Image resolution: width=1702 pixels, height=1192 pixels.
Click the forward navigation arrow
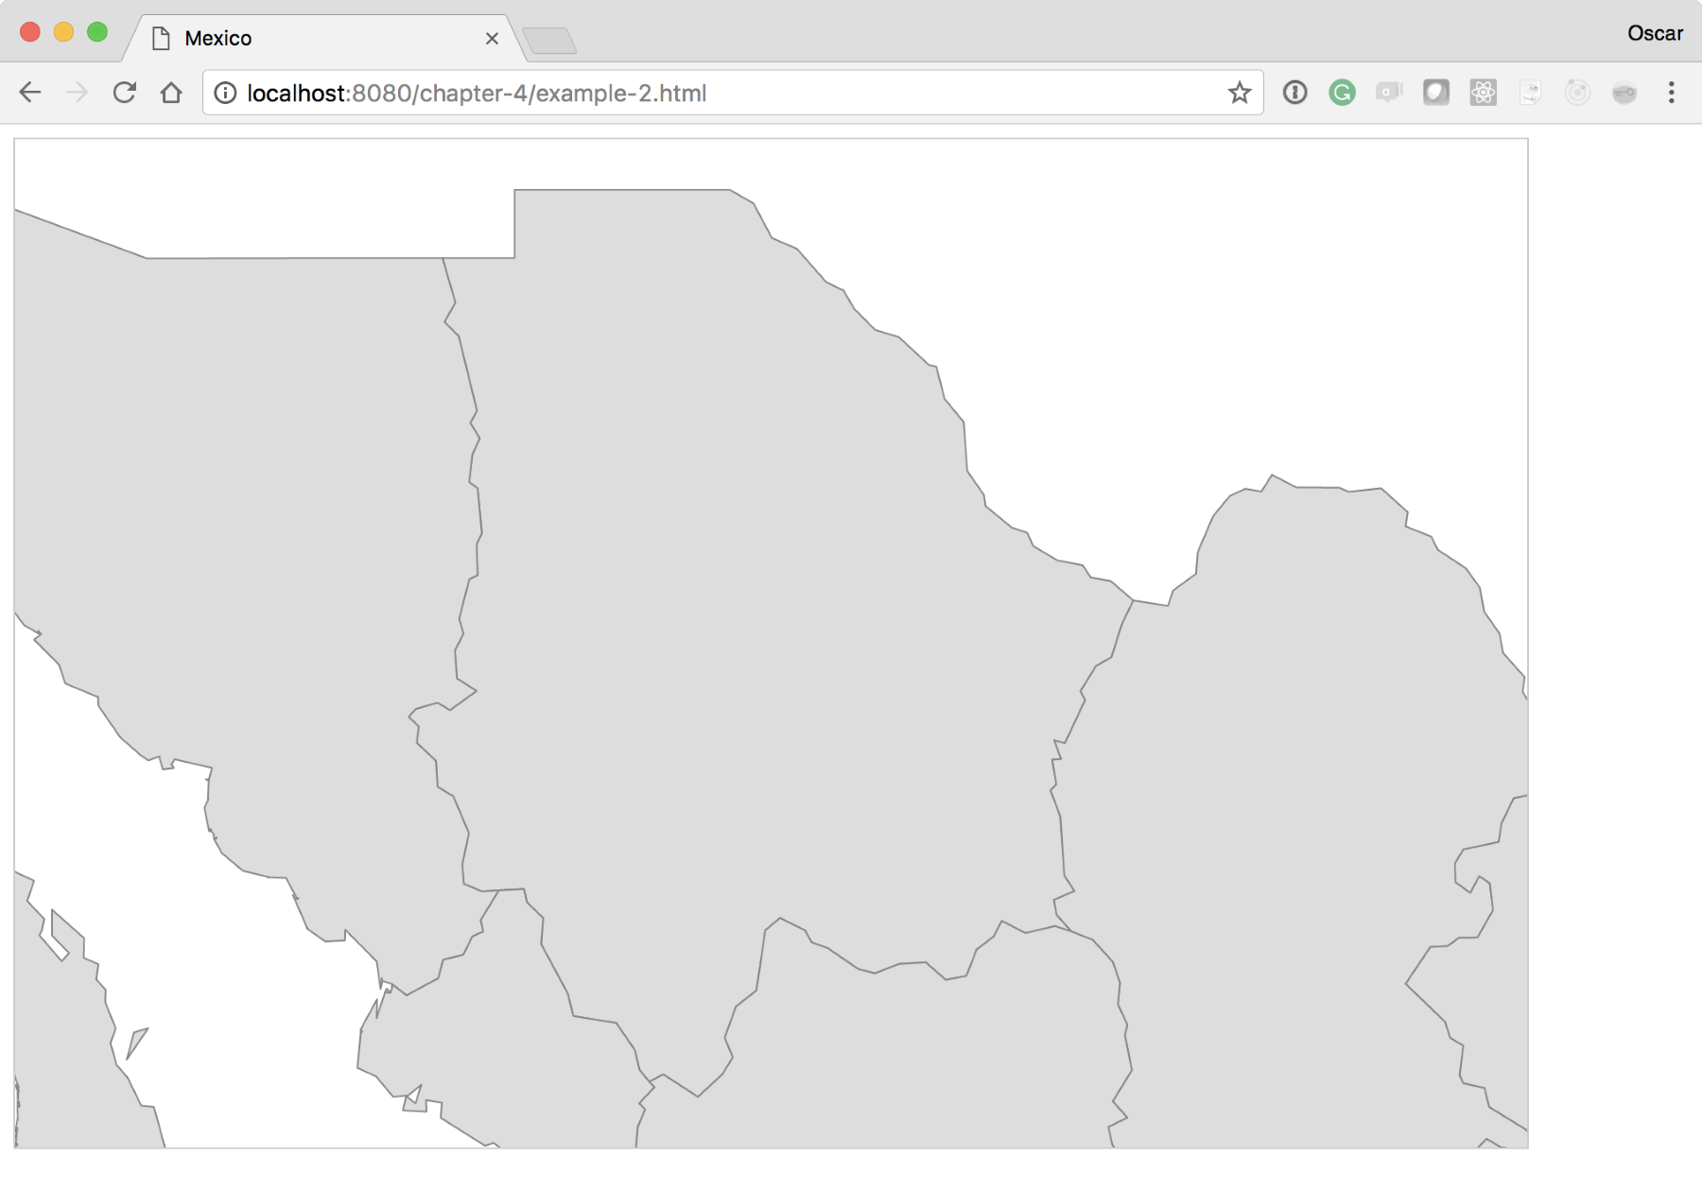tap(78, 93)
